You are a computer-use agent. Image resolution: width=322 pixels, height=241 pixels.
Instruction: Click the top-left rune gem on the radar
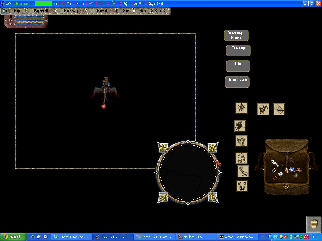pyautogui.click(x=163, y=148)
